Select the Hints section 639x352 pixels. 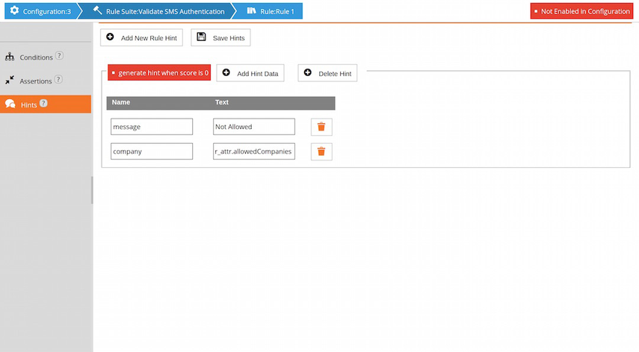pos(46,104)
